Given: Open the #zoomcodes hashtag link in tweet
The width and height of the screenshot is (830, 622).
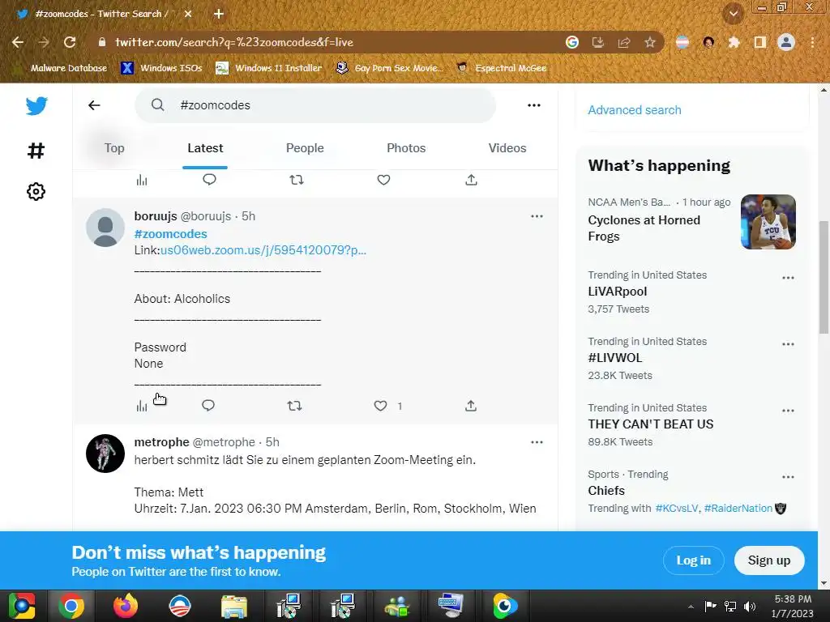Looking at the screenshot, I should point(170,234).
